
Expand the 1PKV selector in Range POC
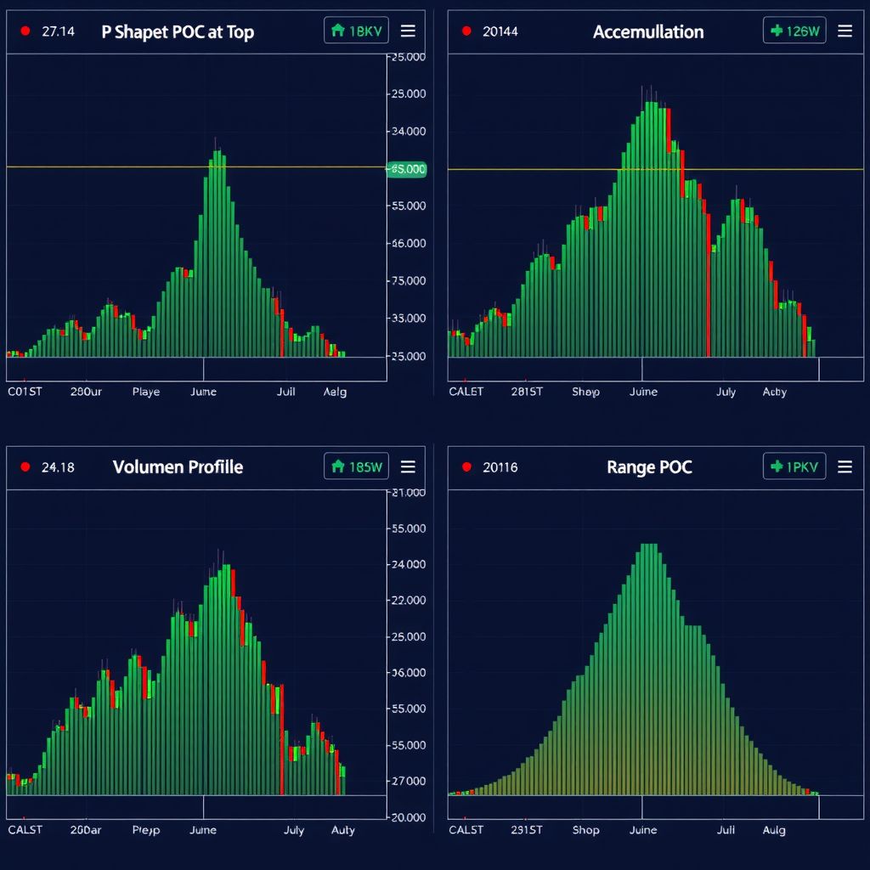tap(794, 466)
